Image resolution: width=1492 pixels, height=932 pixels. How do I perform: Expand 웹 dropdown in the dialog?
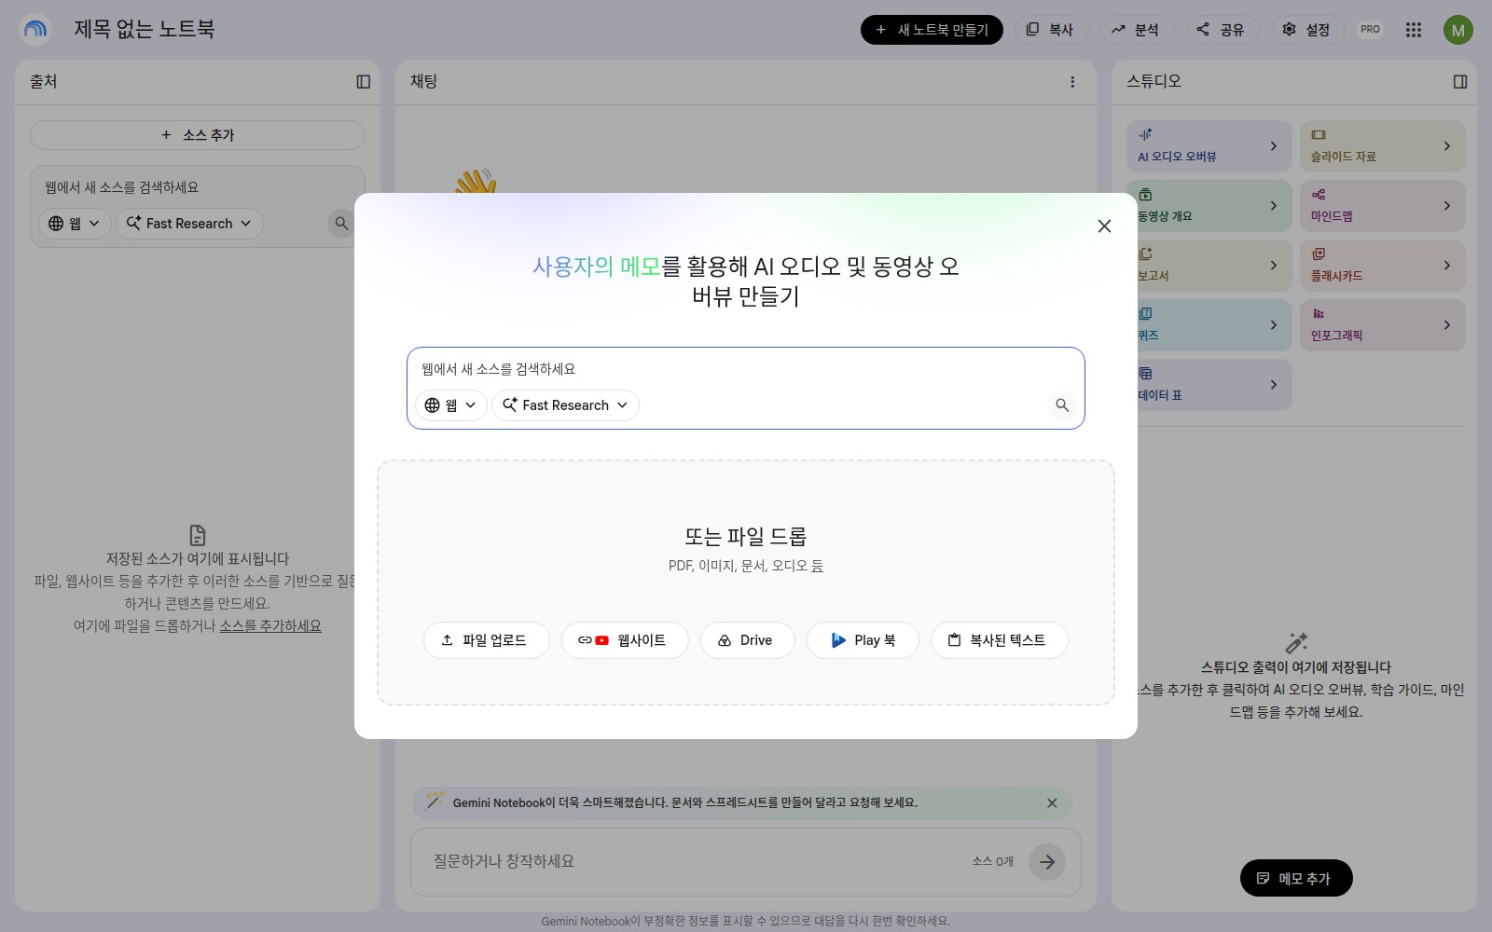coord(451,405)
